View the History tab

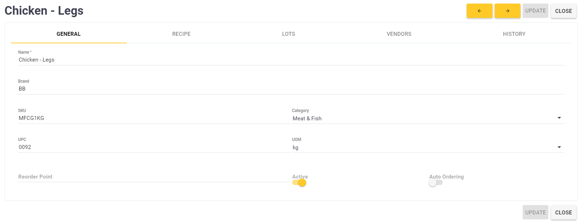(514, 34)
